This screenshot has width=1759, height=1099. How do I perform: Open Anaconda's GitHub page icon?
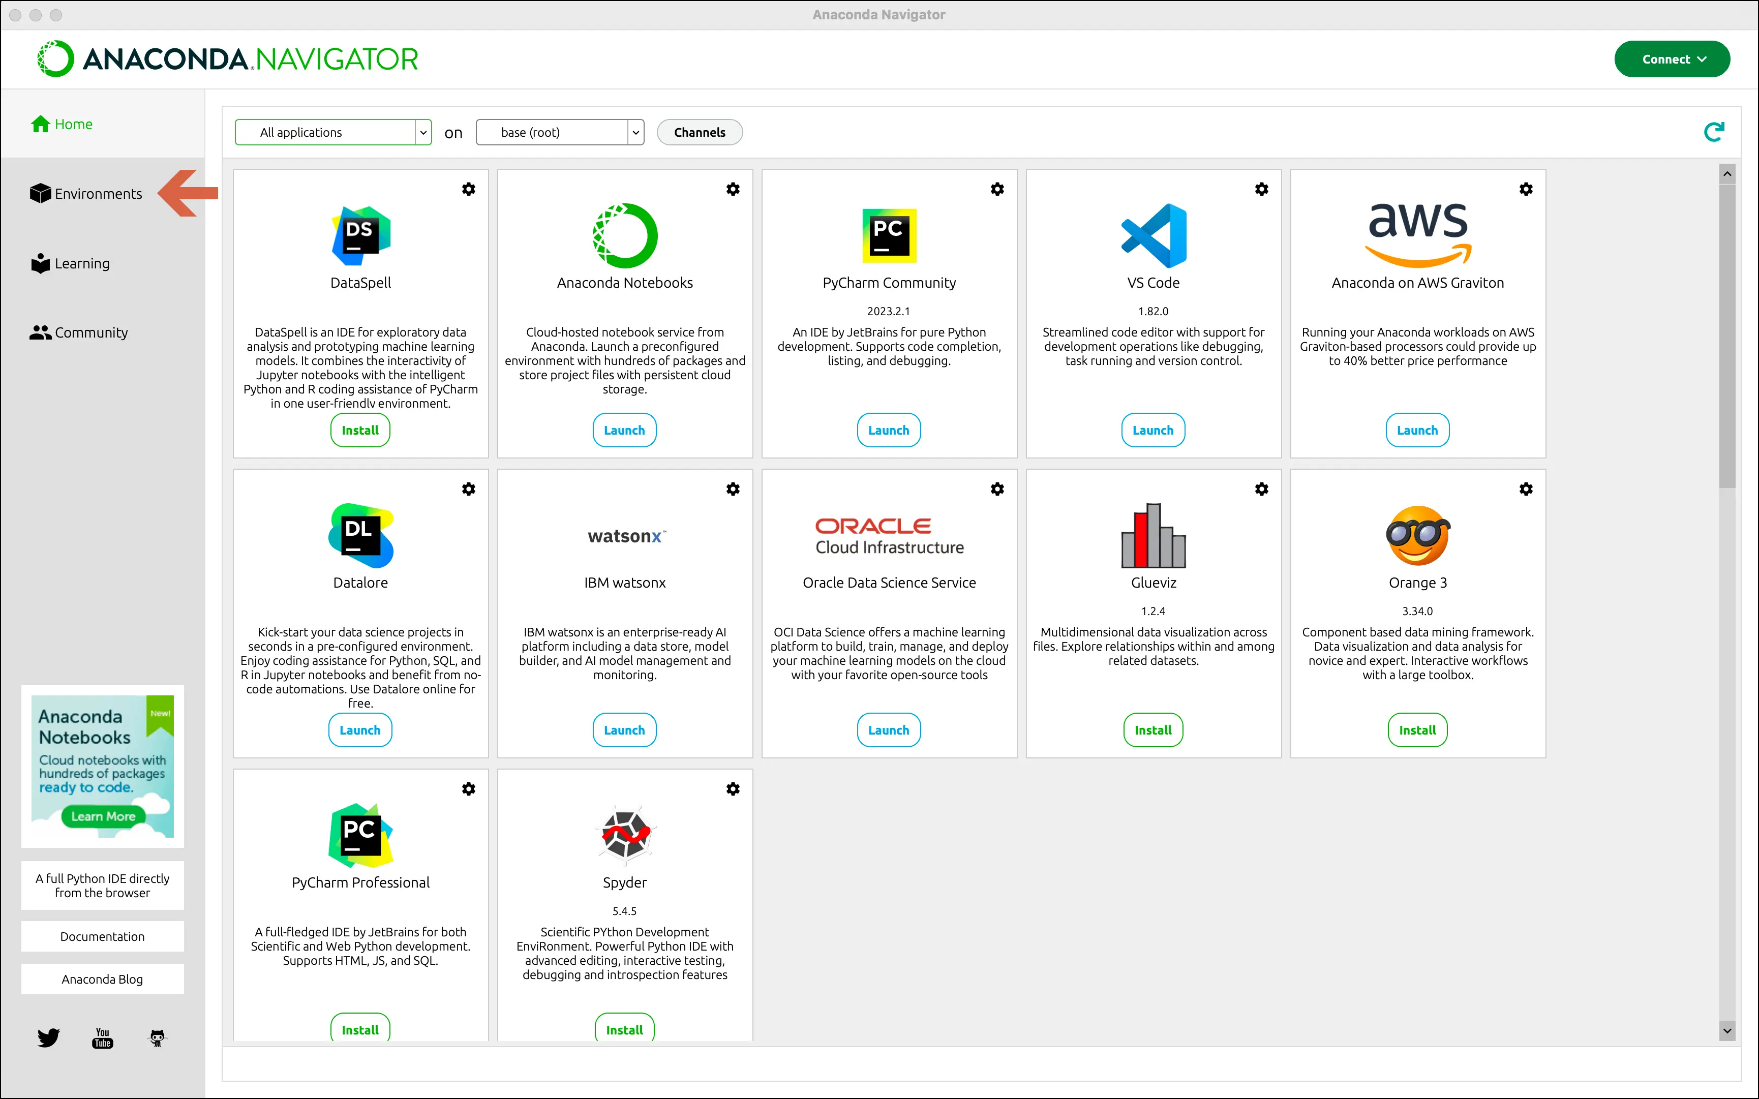156,1037
